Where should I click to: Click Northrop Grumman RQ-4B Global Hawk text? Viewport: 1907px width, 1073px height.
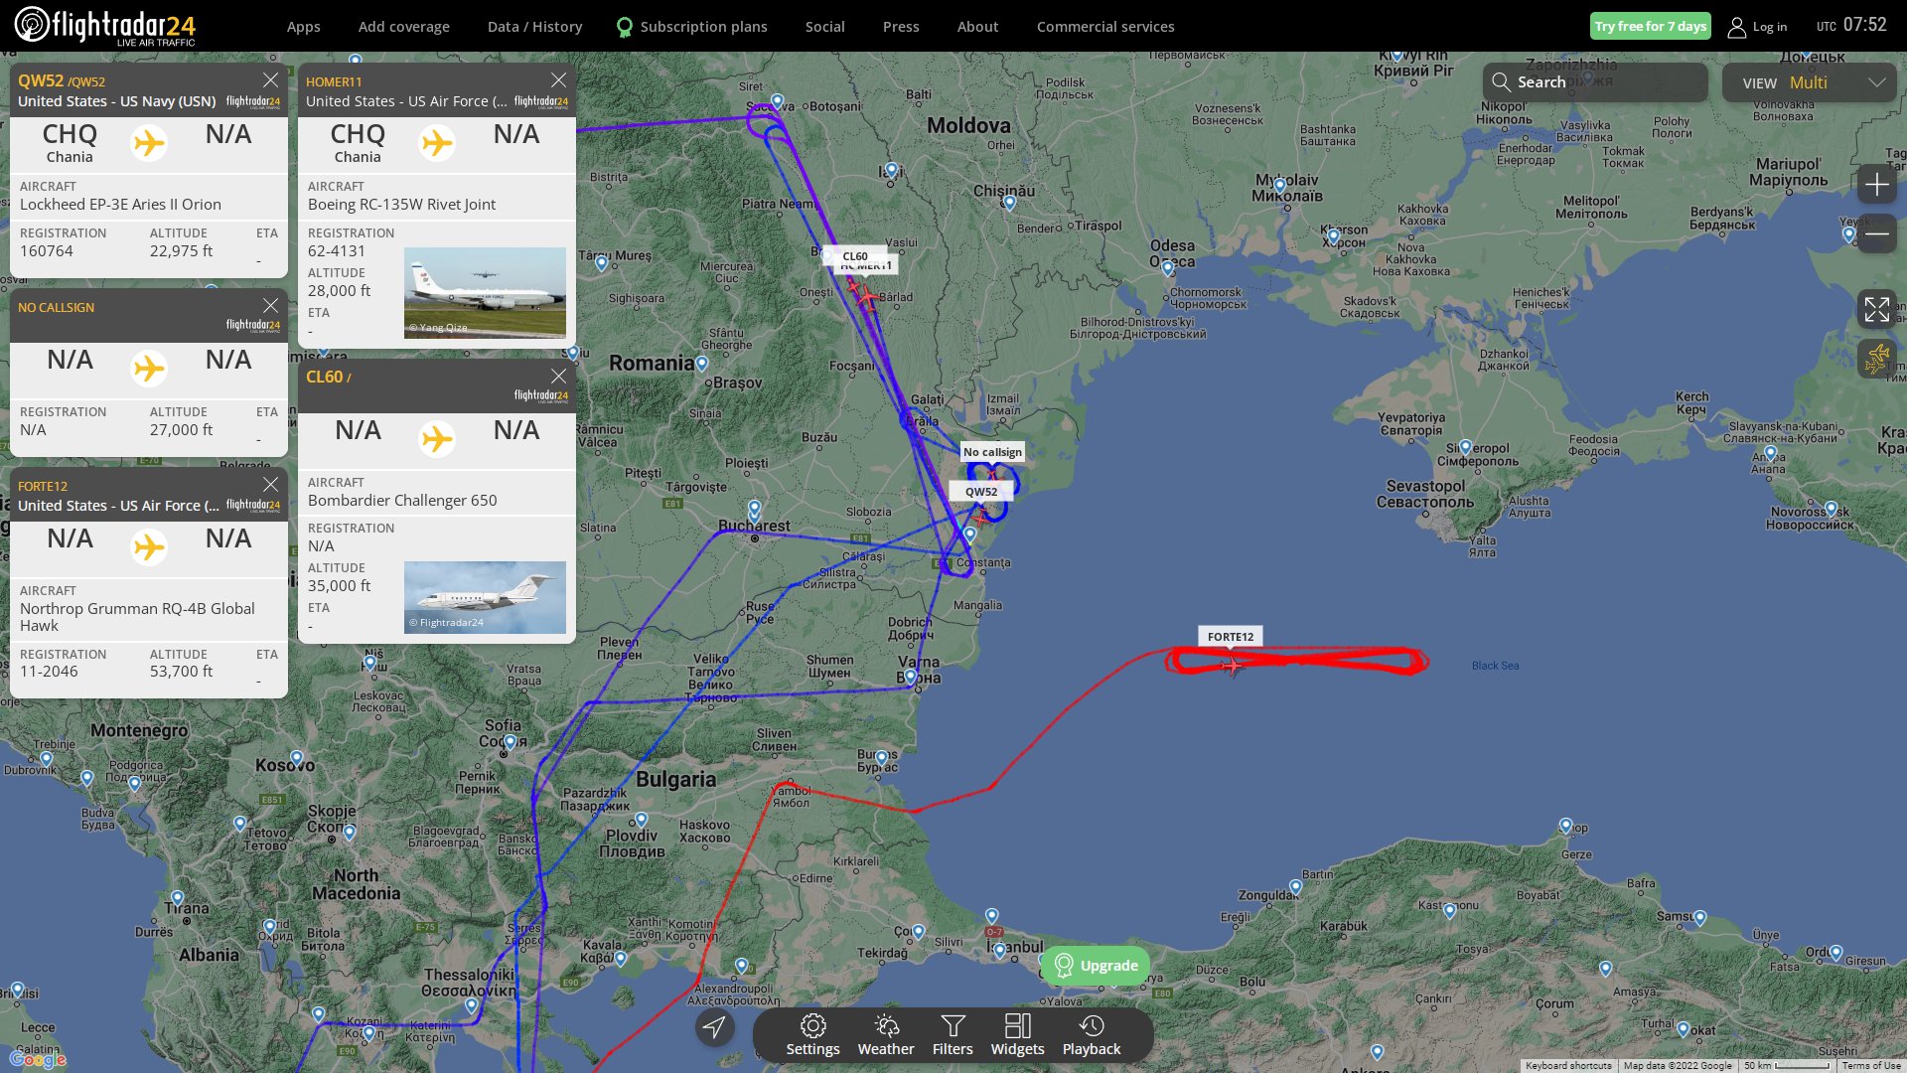point(137,617)
